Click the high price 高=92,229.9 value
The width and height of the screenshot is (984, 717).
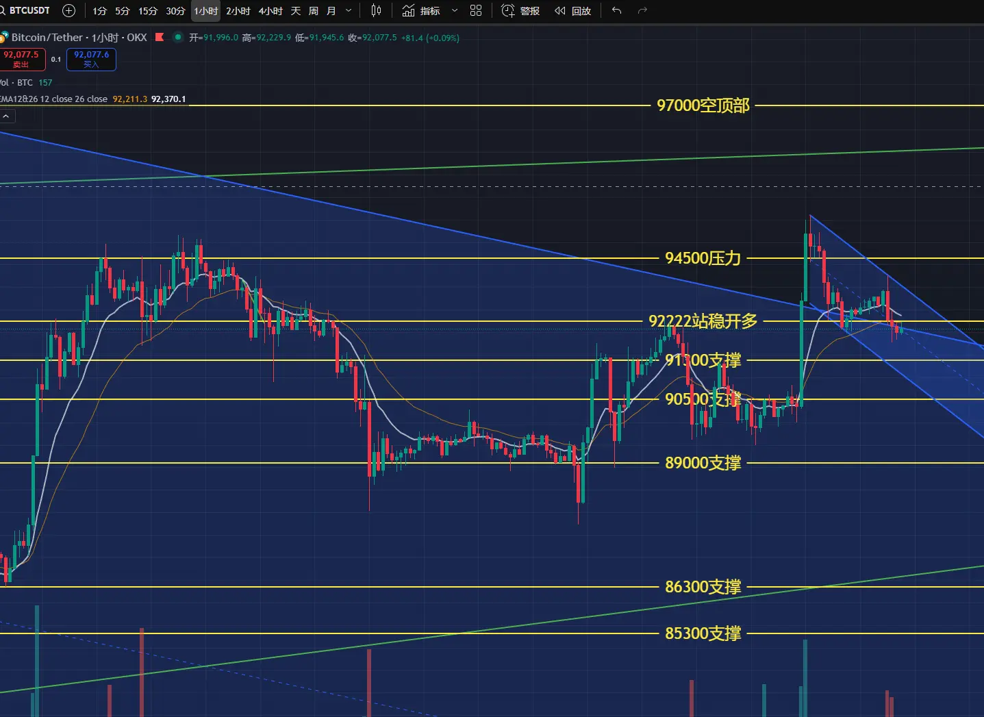coord(266,38)
